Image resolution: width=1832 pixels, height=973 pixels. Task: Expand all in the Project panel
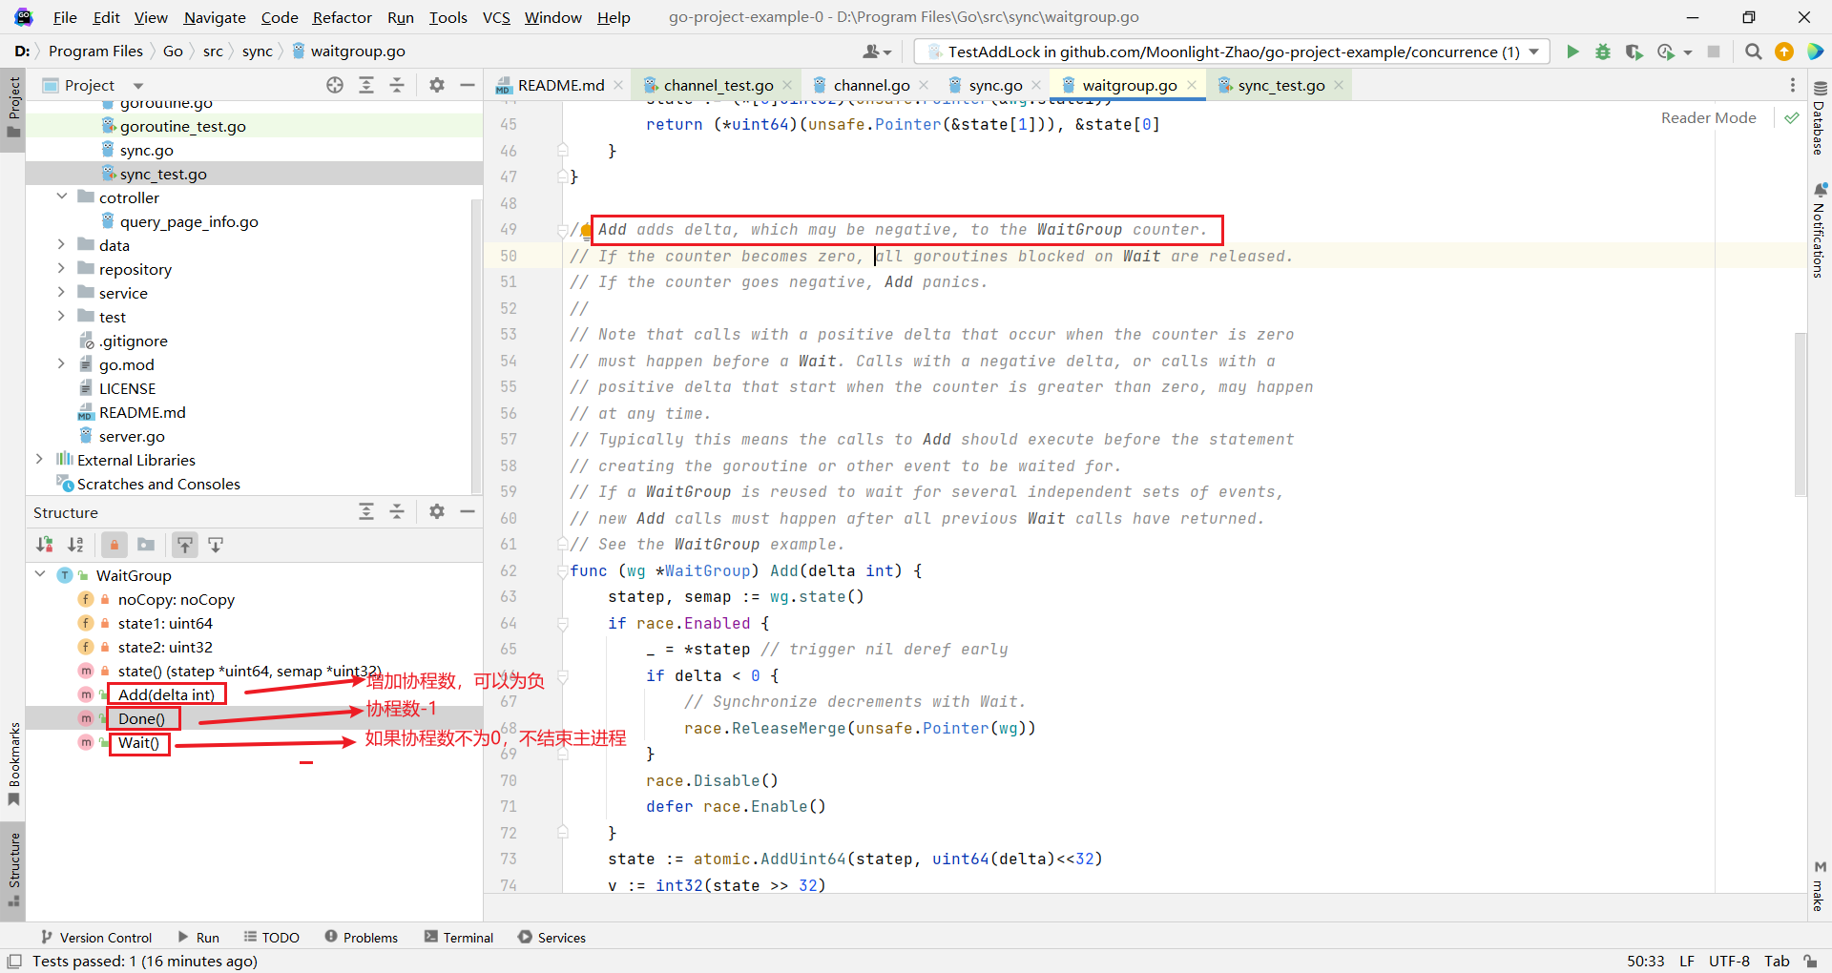pos(366,85)
